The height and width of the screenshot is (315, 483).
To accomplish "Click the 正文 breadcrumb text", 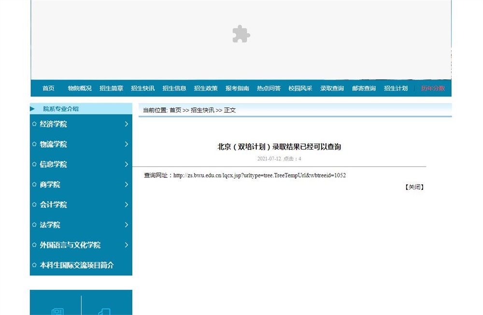I will point(230,110).
